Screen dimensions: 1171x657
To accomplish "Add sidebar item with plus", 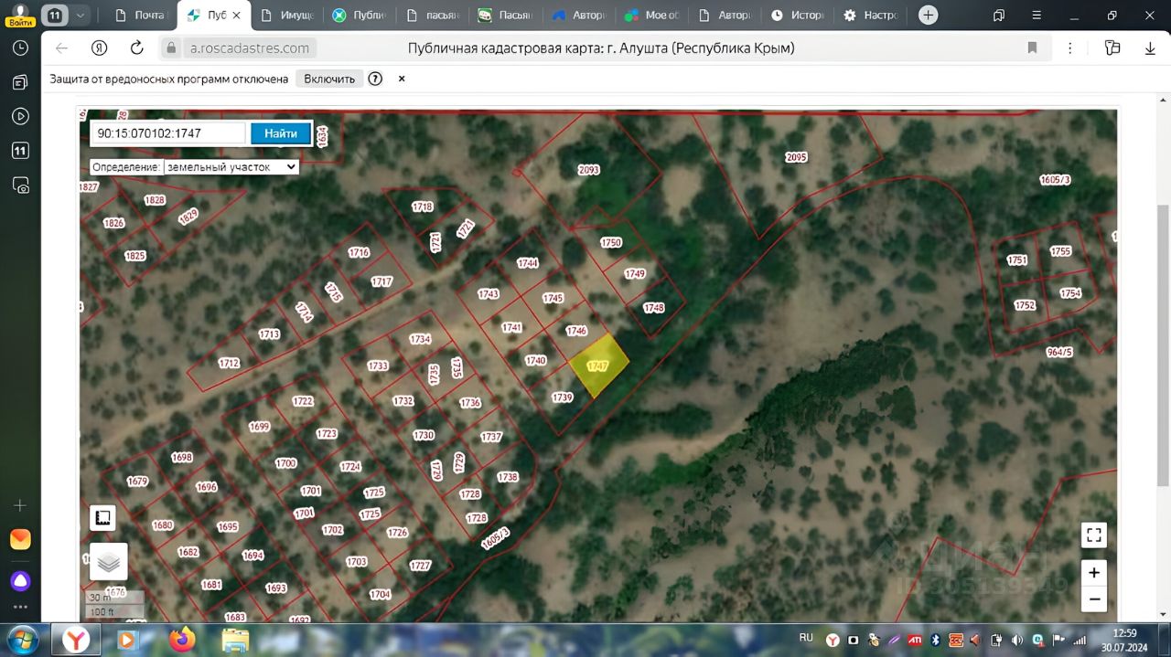I will [20, 505].
